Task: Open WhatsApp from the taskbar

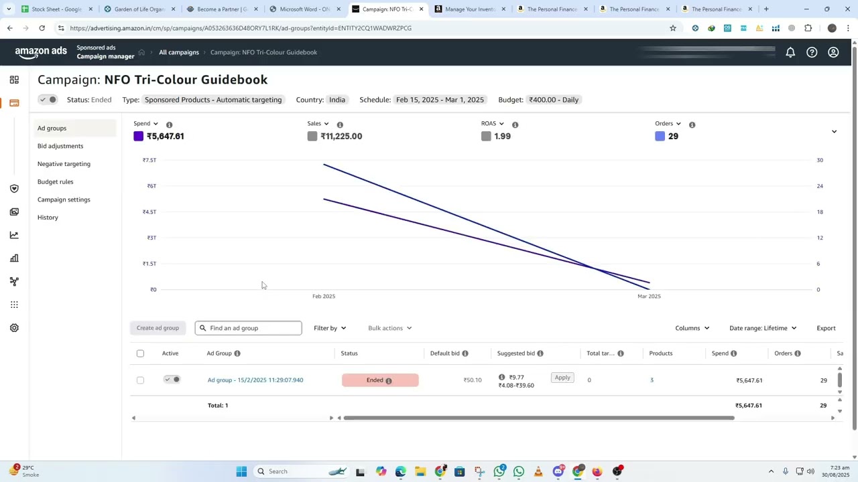Action: (519, 471)
